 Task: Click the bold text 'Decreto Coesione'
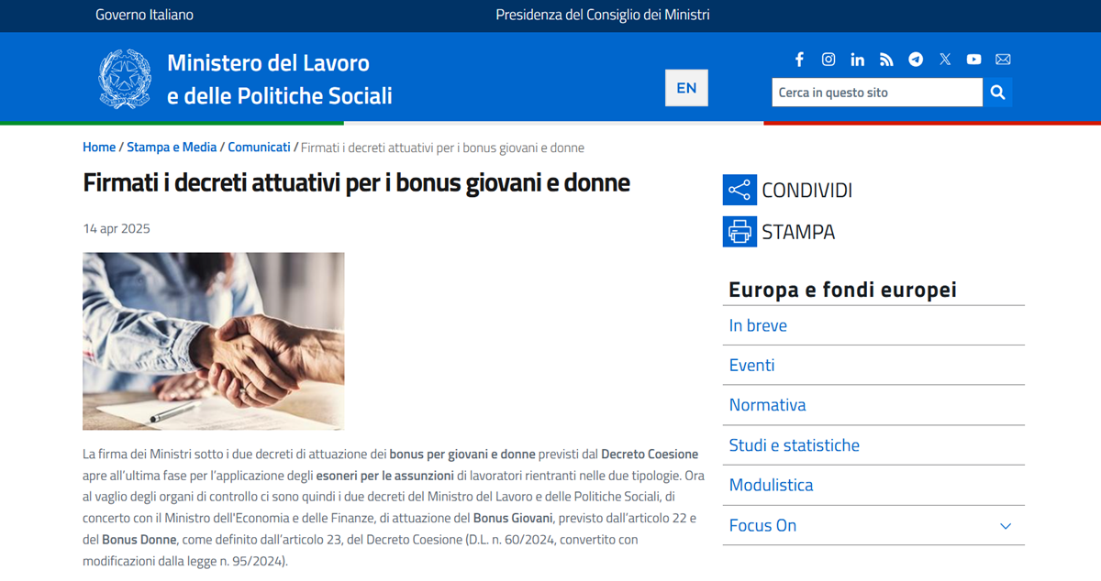(x=650, y=454)
